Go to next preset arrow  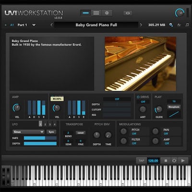tap(141, 25)
